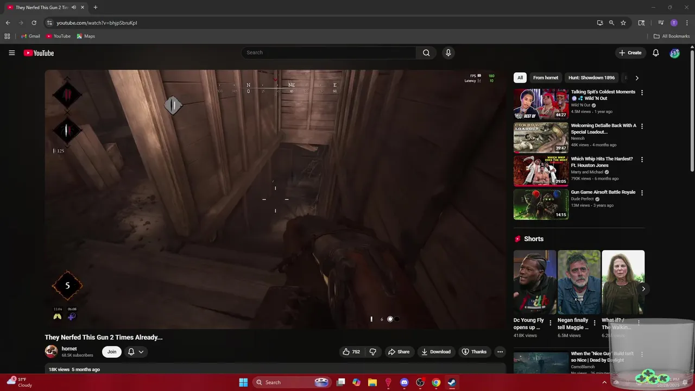Open more options for Gun Game Airsoft video
This screenshot has width=695, height=391.
click(642, 193)
